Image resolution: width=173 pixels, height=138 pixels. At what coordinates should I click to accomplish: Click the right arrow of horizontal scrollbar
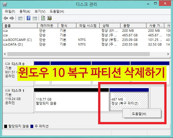pyautogui.click(x=168, y=54)
